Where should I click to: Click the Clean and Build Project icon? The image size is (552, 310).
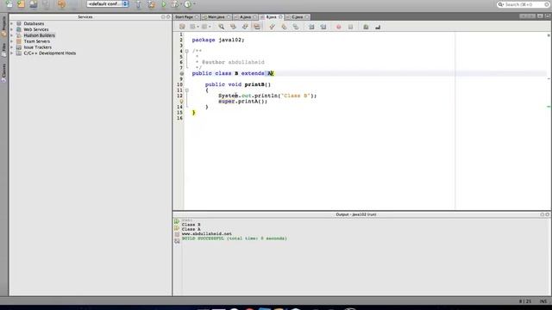click(x=151, y=4)
